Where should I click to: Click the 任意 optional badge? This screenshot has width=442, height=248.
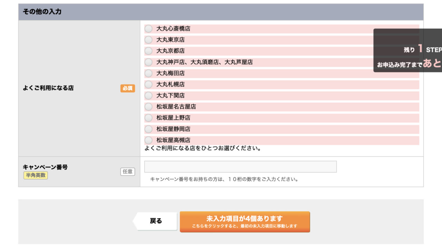pos(127,172)
